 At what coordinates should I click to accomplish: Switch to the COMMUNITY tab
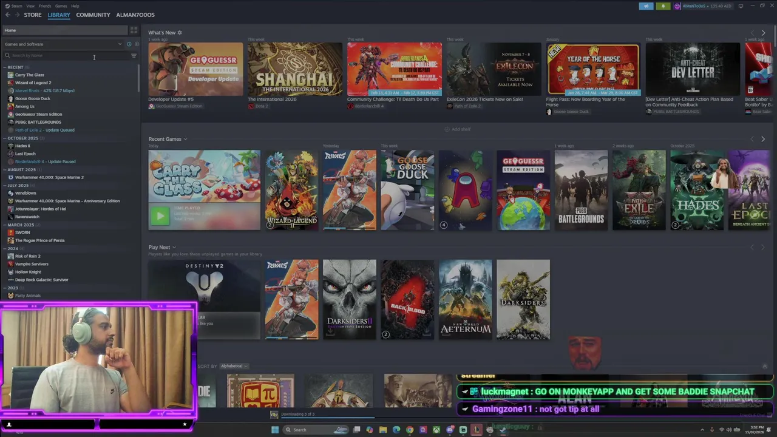pyautogui.click(x=93, y=15)
